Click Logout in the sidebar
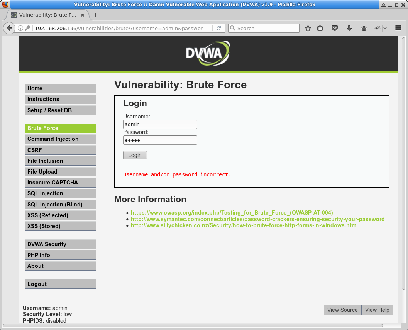 pos(61,284)
